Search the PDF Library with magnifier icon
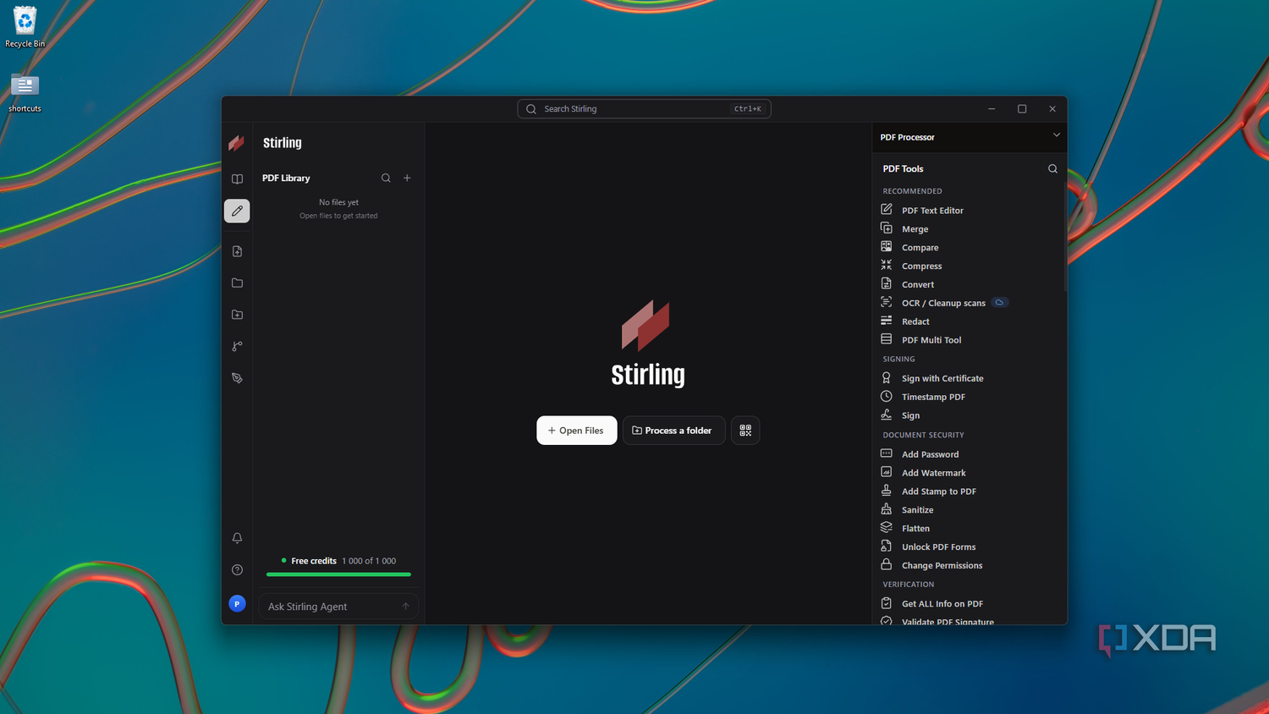This screenshot has width=1269, height=714. coord(386,178)
